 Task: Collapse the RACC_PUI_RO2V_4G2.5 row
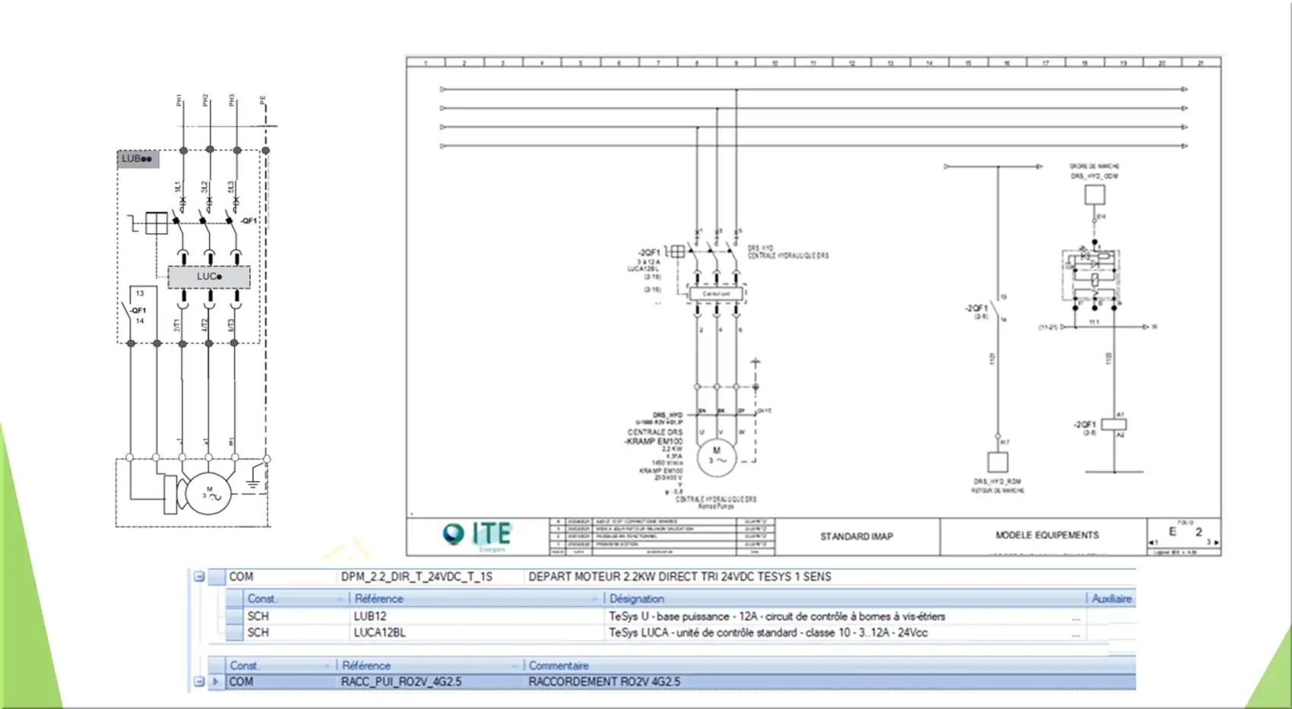pos(199,682)
